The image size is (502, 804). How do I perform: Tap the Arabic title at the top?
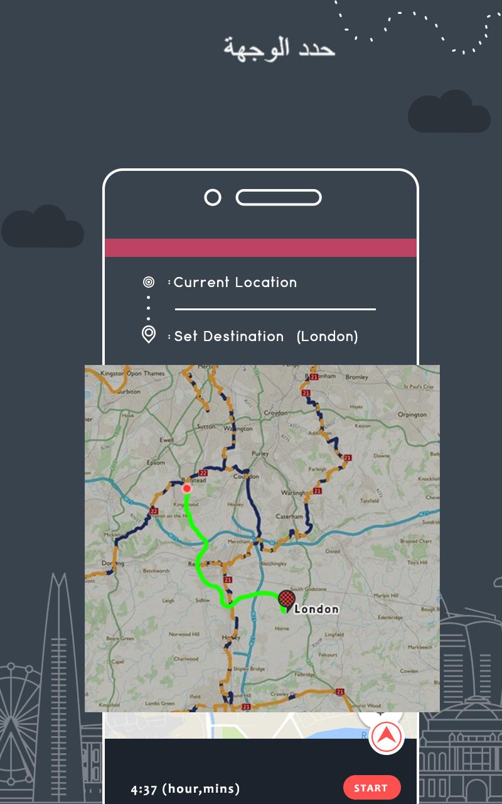point(279,48)
